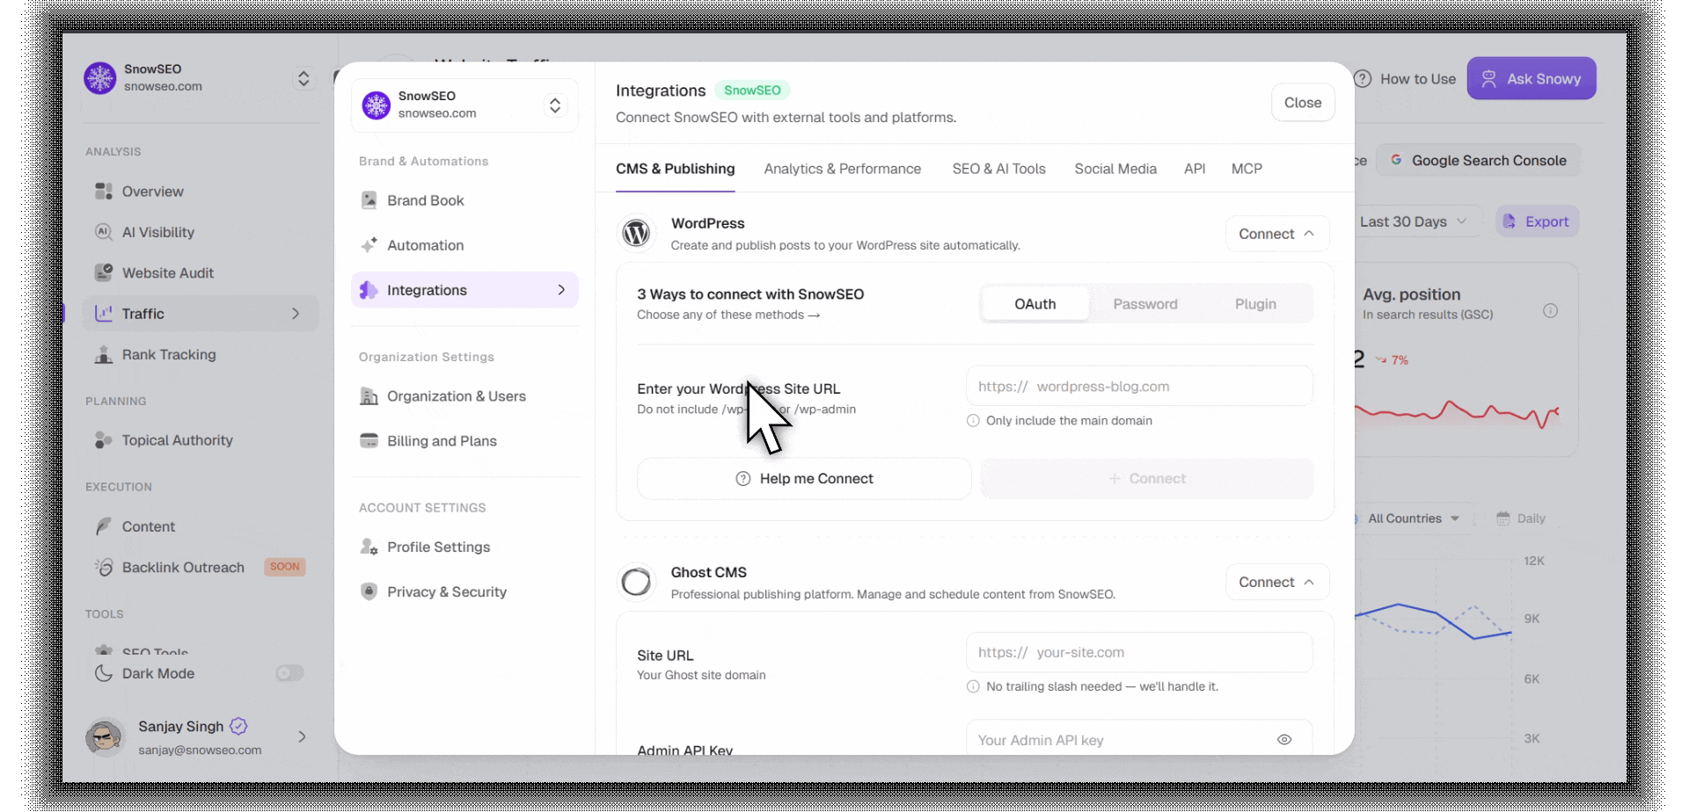Open the Last 30 Days dropdown

1414,221
